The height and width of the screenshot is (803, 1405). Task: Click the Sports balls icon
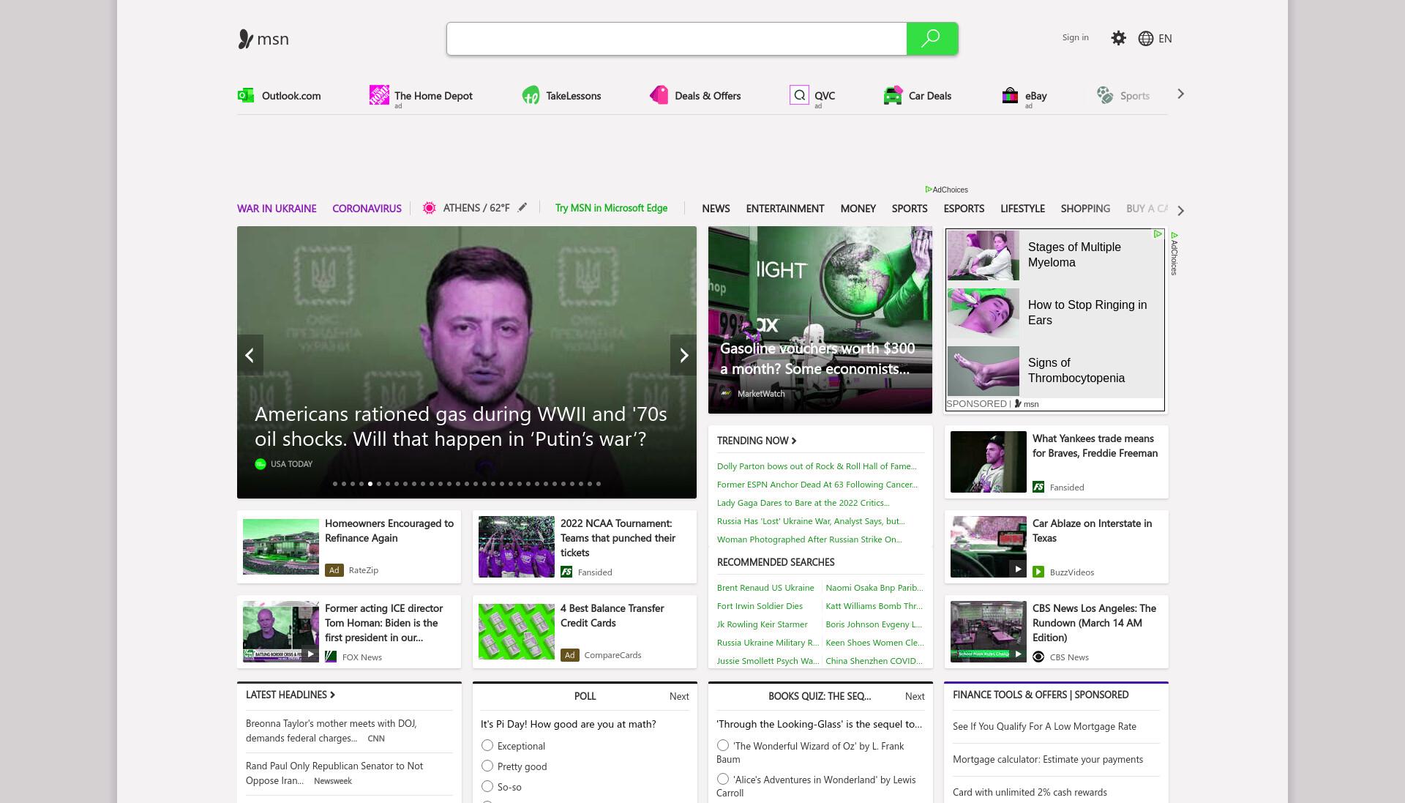[1105, 95]
